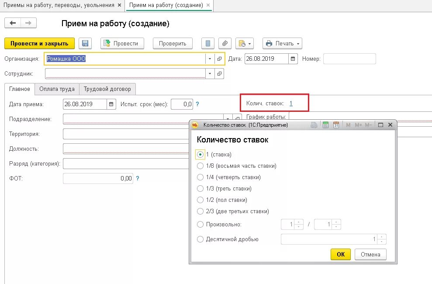Confirm with the OK button
The image size is (432, 284).
[x=341, y=254]
